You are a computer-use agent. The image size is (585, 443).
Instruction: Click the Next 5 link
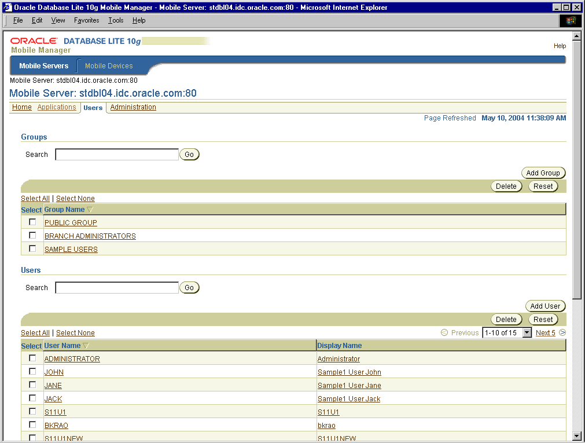pos(546,333)
